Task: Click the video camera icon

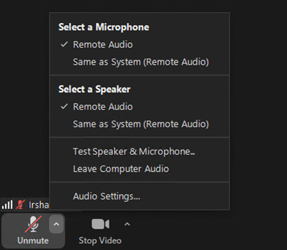Action: click(101, 224)
